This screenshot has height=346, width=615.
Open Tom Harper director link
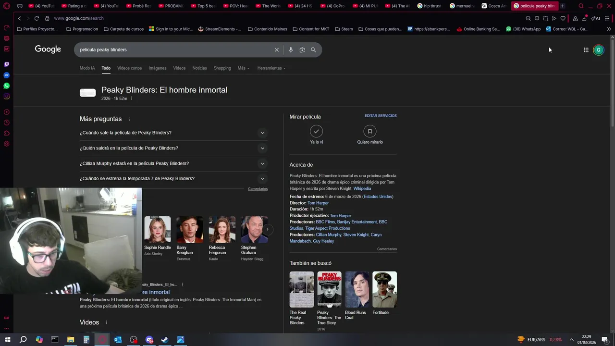[318, 203]
